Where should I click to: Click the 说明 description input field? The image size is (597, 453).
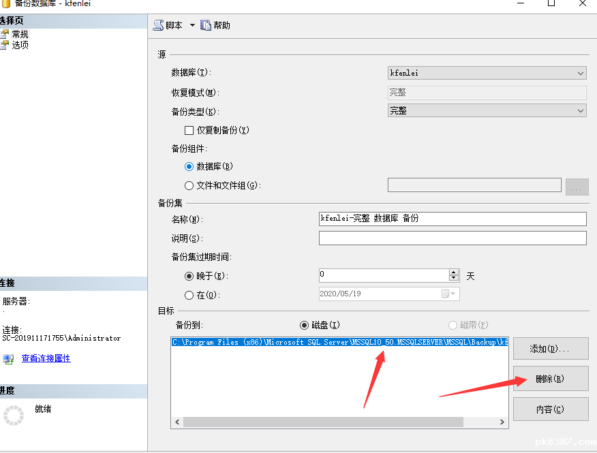pos(452,238)
